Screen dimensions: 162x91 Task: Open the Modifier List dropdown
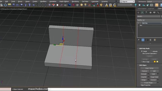pyautogui.click(x=150, y=20)
